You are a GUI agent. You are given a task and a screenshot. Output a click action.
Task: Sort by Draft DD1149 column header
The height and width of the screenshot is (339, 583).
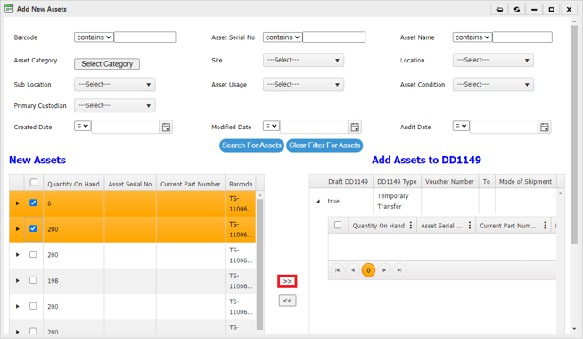tap(348, 182)
